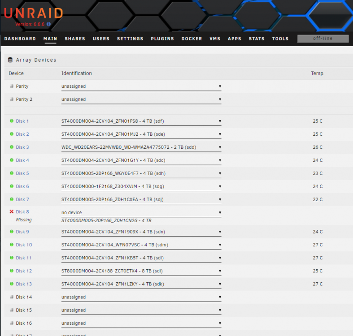
Task: Click the green status dot for Disk 13
Action: click(12, 284)
